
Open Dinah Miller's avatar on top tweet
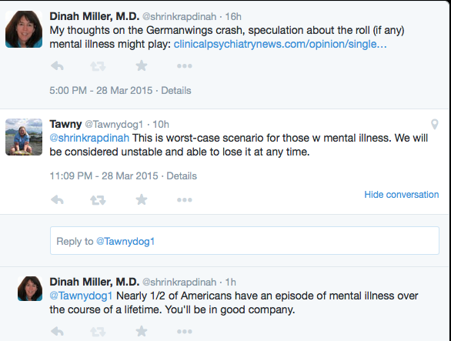[x=24, y=29]
